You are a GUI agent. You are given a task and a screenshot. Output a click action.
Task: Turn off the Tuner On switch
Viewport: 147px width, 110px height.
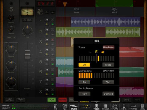pyautogui.click(x=84, y=65)
